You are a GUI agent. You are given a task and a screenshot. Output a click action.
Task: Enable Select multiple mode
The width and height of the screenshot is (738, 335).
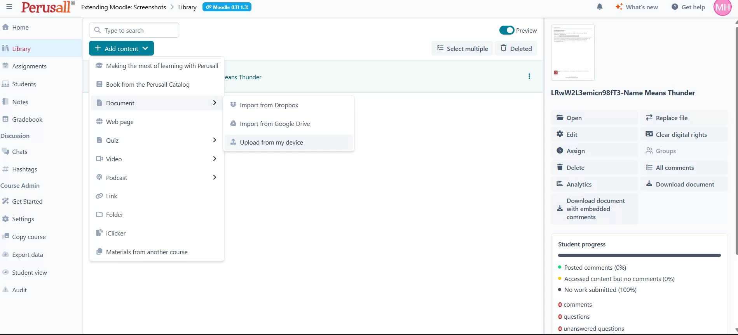click(462, 49)
